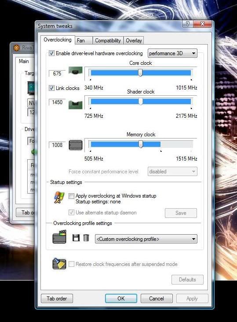Click the memory chip icon beside Memory clock
This screenshot has height=322, width=237.
tap(76, 145)
